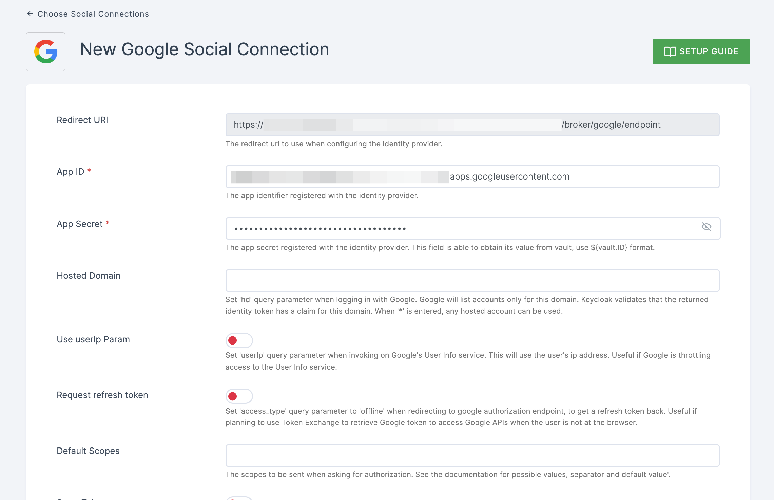Screen dimensions: 774x500
Task: Click the New Google Social Connection heading
Action: (x=205, y=49)
